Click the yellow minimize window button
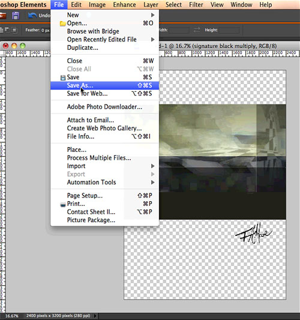The height and width of the screenshot is (320, 300). tap(14, 46)
